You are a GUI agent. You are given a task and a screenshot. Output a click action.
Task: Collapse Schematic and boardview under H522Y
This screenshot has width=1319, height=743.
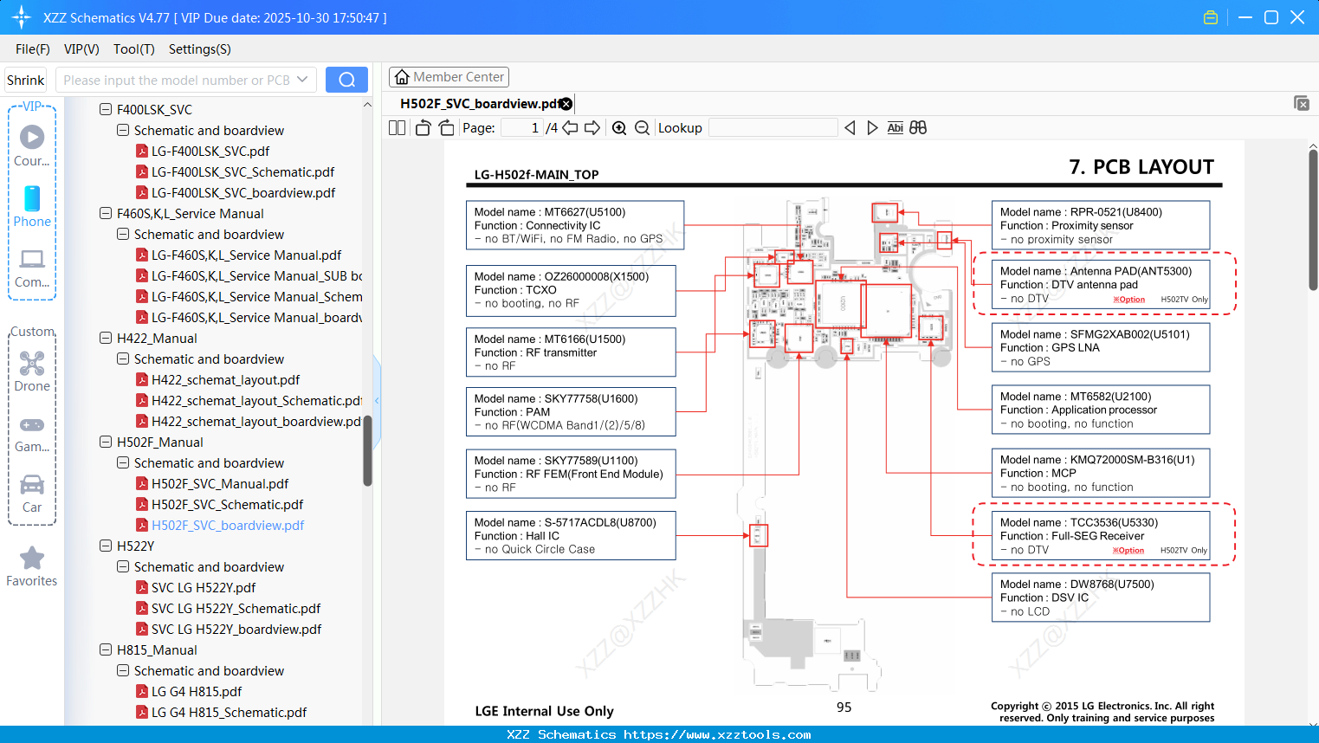(x=123, y=566)
